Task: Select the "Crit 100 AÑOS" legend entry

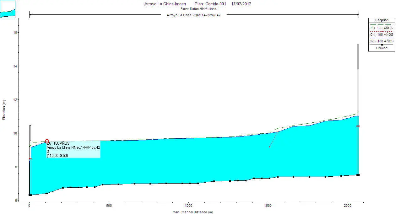Action: tap(382, 35)
